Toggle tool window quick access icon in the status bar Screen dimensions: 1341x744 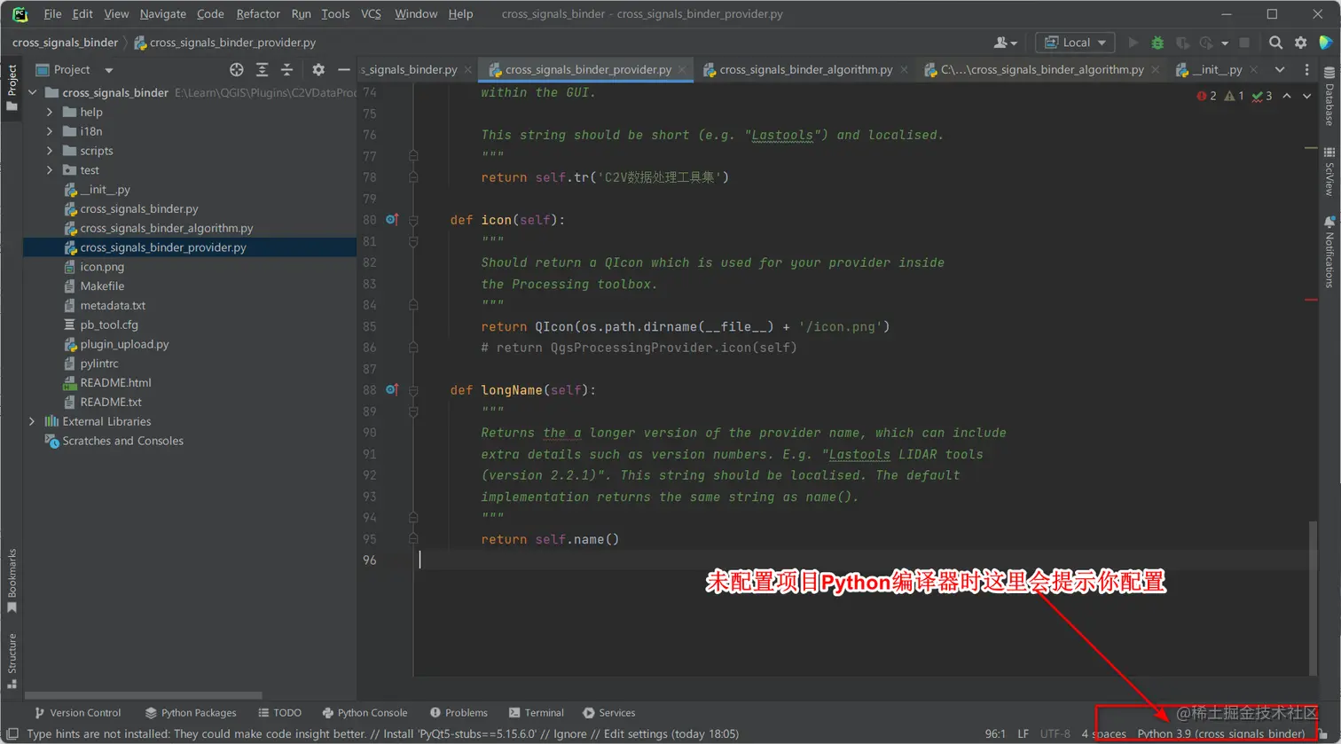(x=12, y=734)
